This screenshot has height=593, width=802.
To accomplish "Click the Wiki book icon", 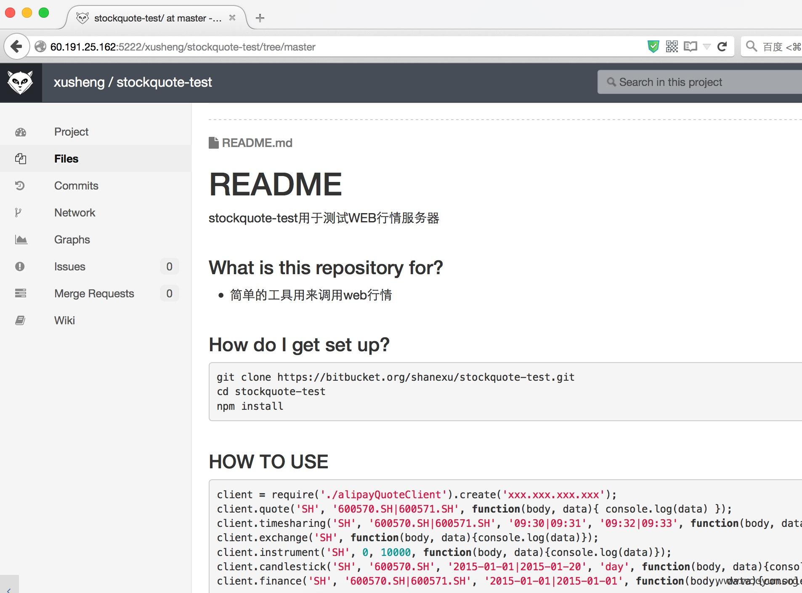I will click(20, 321).
